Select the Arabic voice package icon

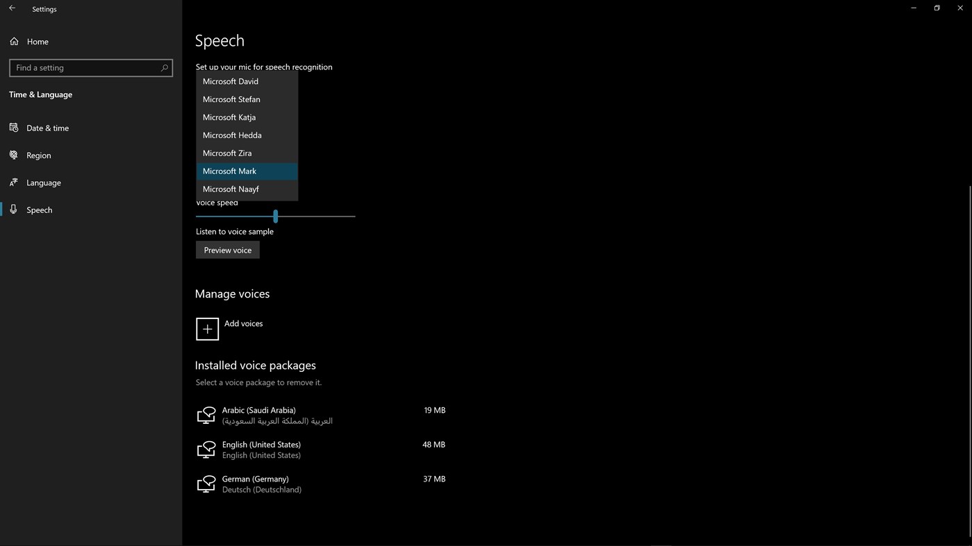click(206, 415)
